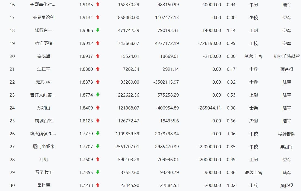This screenshot has width=301, height=191.
Task: Open the 烽火诸侯20... entry
Action: [43, 134]
